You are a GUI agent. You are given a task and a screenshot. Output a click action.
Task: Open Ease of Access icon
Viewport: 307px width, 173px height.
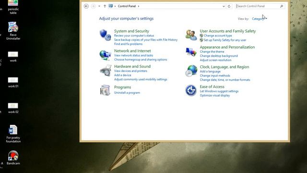pyautogui.click(x=191, y=90)
